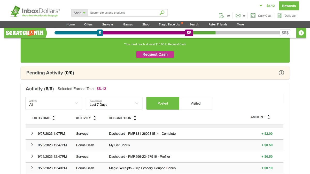Open the Daily Goal calendar icon
The width and height of the screenshot is (310, 174).
(x=253, y=15)
